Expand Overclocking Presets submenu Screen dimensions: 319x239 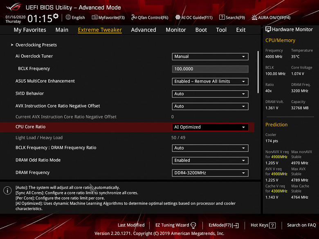tap(36, 45)
